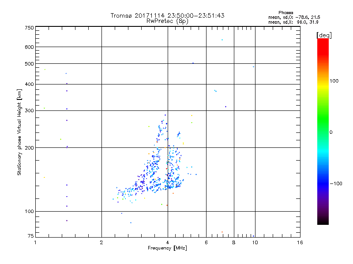Click the colorbar tick label '-100'
Viewport: 353px width, 264px height.
pyautogui.click(x=336, y=183)
